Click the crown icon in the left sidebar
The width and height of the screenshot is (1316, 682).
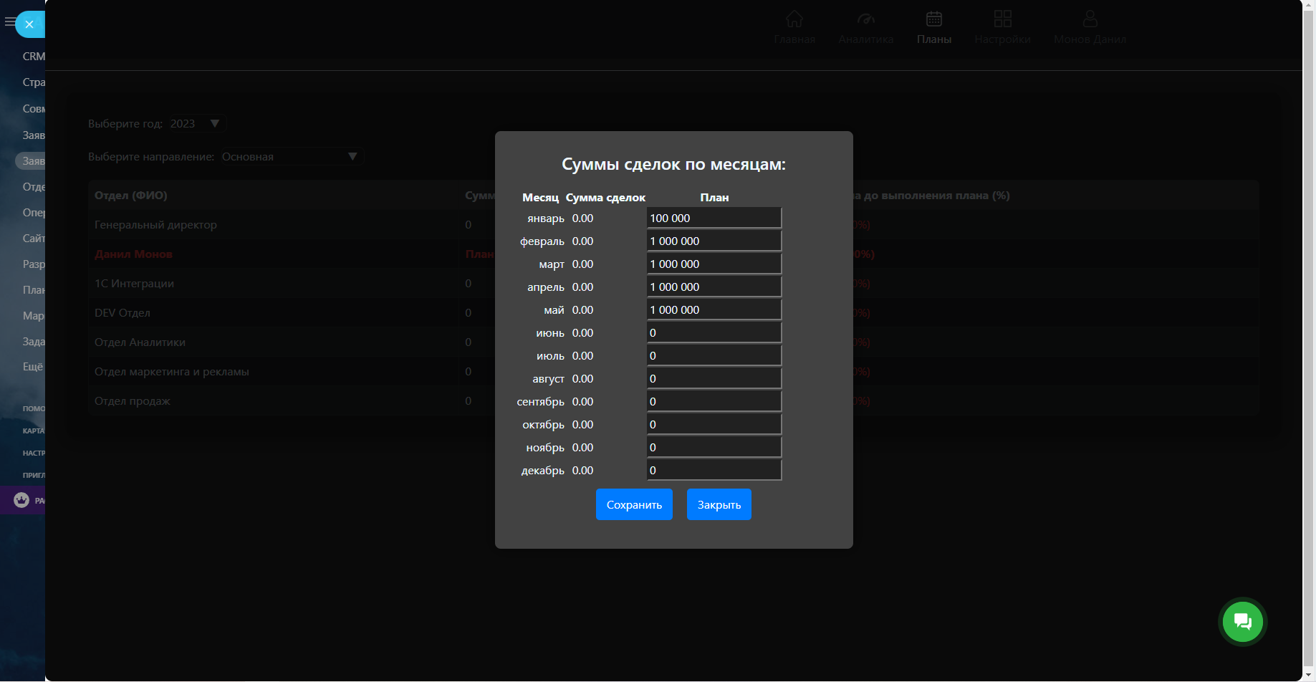point(21,500)
